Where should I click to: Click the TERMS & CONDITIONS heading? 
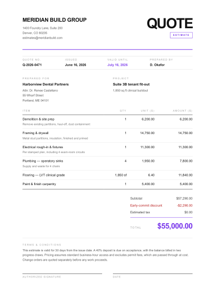[x=42, y=245]
